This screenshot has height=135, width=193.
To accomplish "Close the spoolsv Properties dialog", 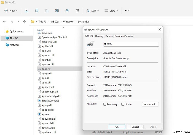I will pos(160,29).
